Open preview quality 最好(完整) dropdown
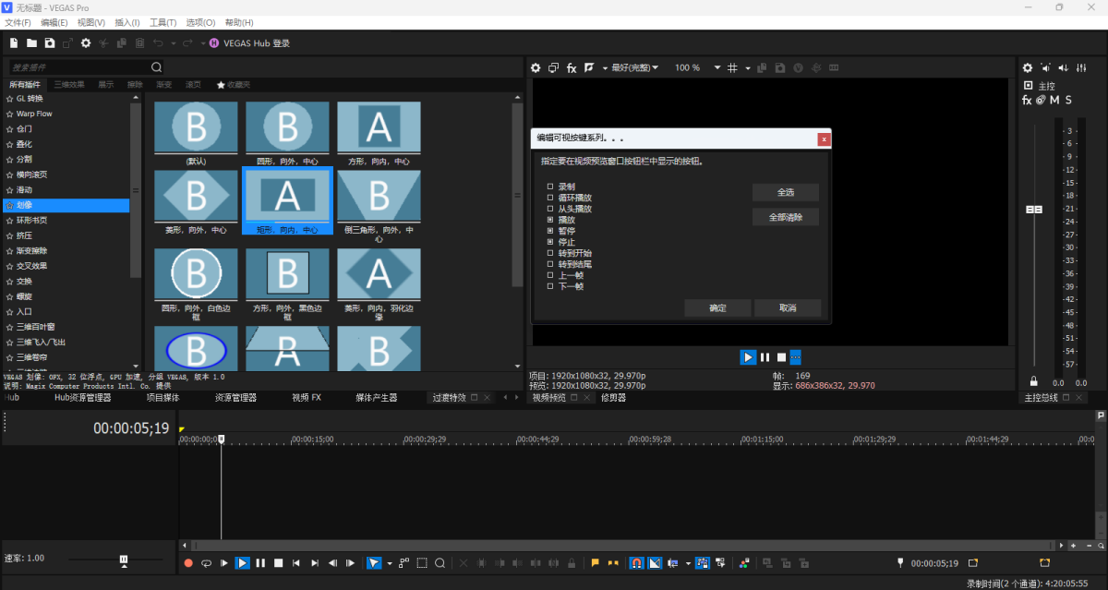 pyautogui.click(x=634, y=67)
